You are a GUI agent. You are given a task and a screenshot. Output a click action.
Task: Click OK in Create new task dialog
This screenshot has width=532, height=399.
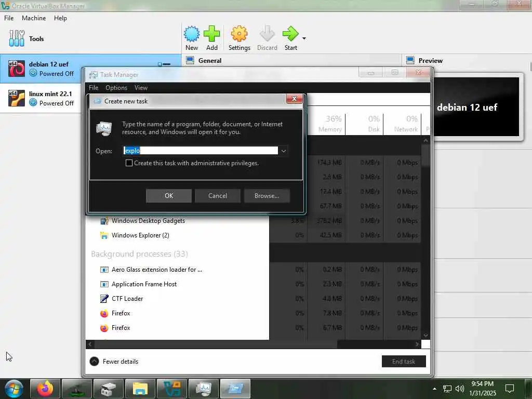(169, 196)
